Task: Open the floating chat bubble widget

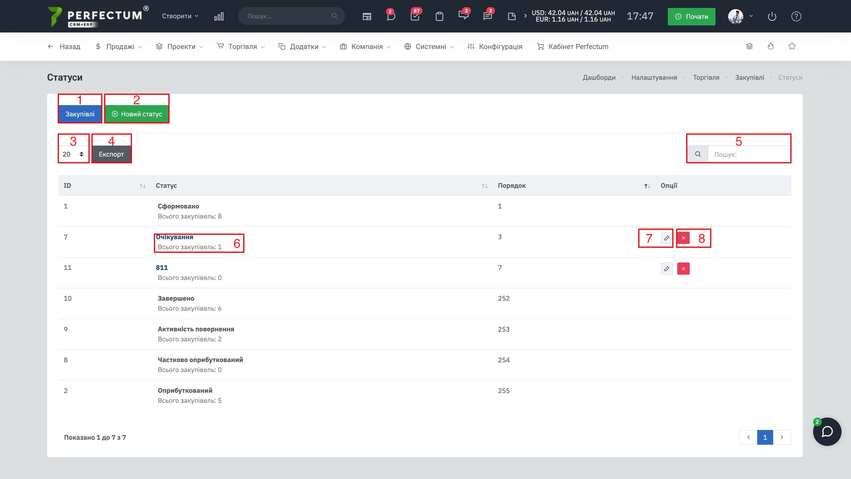Action: tap(827, 431)
